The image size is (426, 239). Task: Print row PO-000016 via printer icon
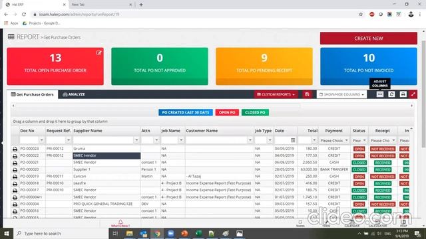point(15,211)
